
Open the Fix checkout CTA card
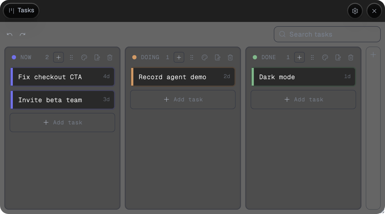point(63,77)
